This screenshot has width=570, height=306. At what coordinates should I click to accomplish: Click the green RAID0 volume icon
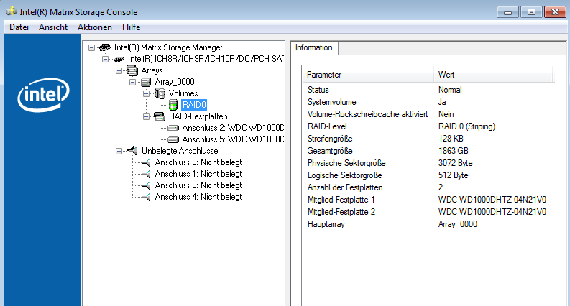[x=173, y=105]
